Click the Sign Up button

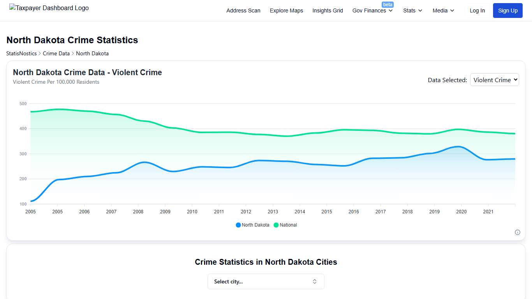click(507, 11)
